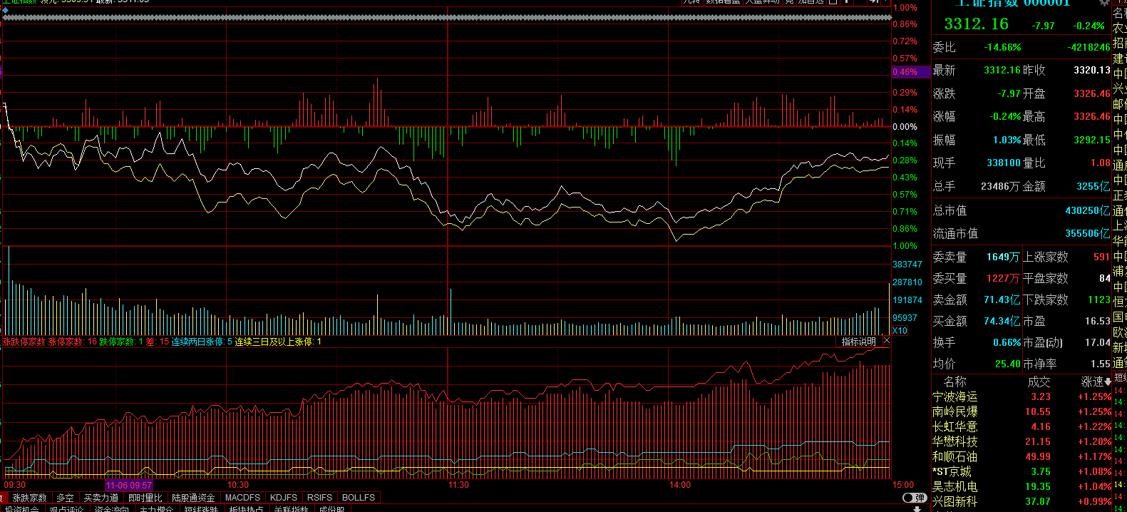Click the 市净率 value 1.55
This screenshot has width=1127, height=512.
click(x=1101, y=364)
